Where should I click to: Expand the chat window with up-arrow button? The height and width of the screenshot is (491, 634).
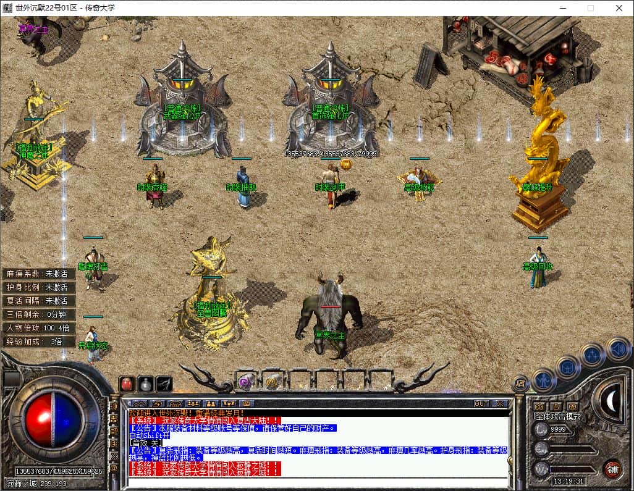pos(139,403)
